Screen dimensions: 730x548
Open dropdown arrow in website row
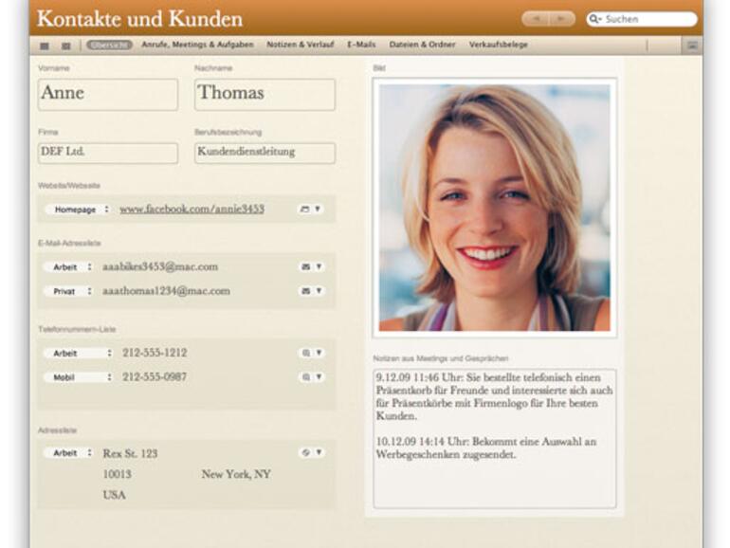click(318, 209)
